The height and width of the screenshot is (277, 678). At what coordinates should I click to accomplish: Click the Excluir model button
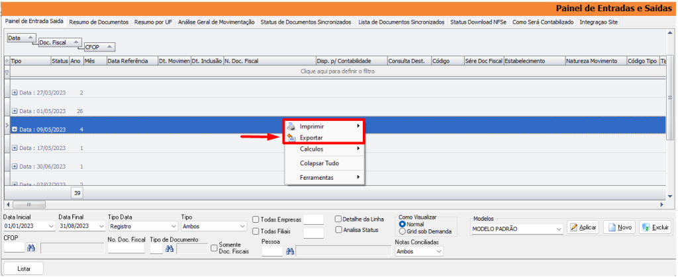coord(655,227)
